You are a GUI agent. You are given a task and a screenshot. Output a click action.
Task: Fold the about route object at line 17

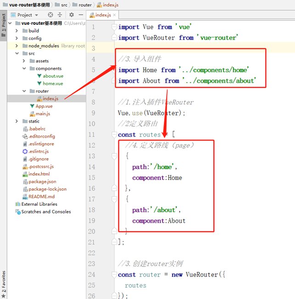click(114, 199)
